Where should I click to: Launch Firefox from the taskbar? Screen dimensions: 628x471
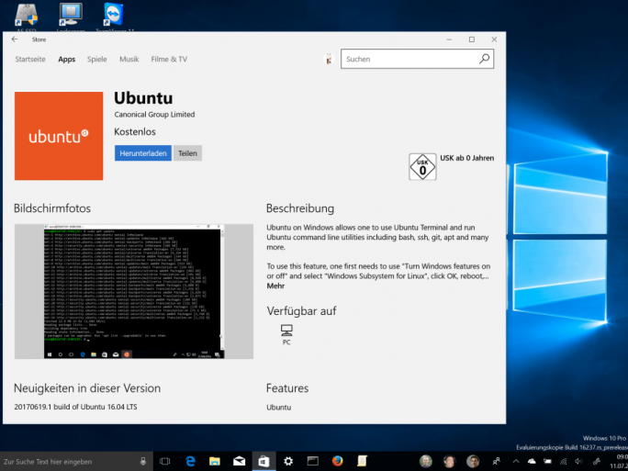point(338,462)
